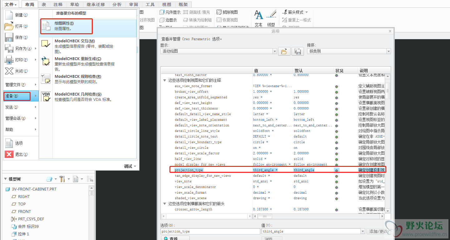Image resolution: width=450 pixels, height=240 pixels.
Task: Select the broken_view_offset option
Action: [x=191, y=92]
